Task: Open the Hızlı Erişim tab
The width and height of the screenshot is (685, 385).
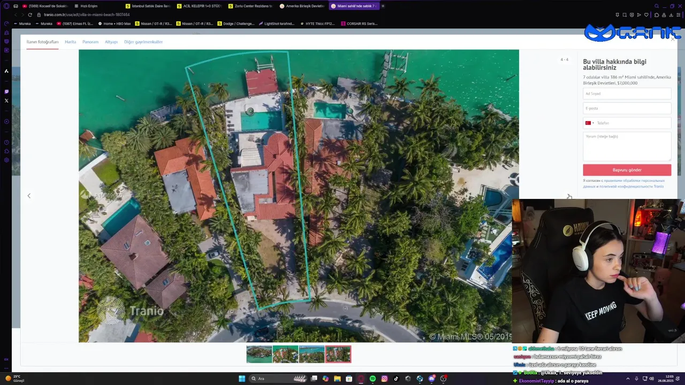Action: tap(96, 6)
